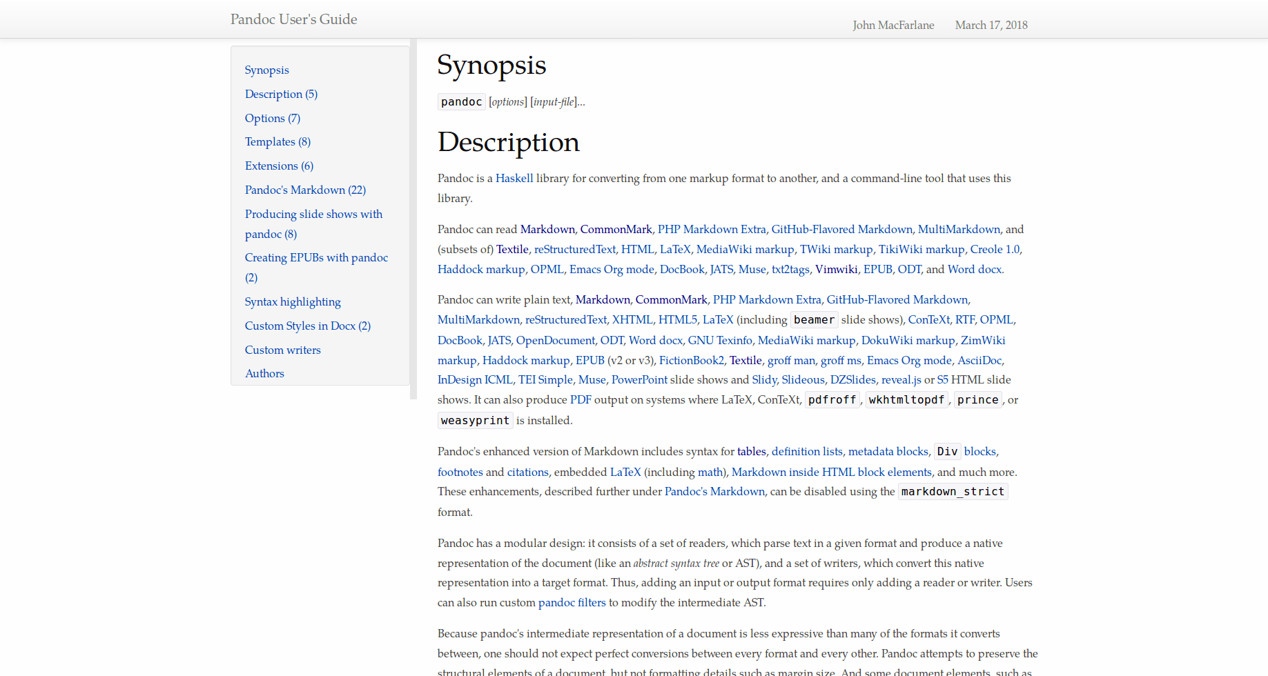
Task: Go to Custom Styles in Docx (2)
Action: coord(307,326)
